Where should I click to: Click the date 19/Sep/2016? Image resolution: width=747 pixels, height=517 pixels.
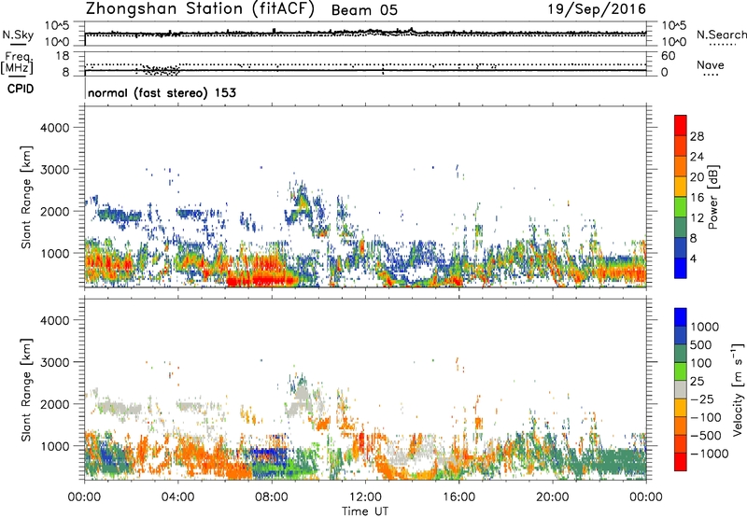pyautogui.click(x=597, y=9)
